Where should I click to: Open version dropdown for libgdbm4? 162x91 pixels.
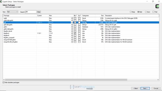[72, 33]
